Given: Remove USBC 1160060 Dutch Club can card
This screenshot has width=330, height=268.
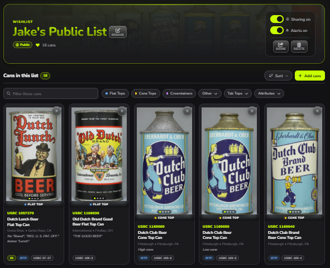Looking at the screenshot, I should tap(187, 111).
